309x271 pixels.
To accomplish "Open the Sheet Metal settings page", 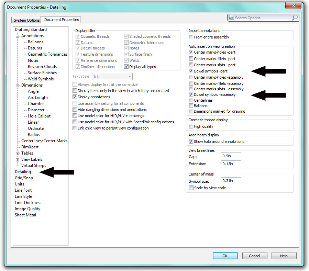I will coord(25,215).
